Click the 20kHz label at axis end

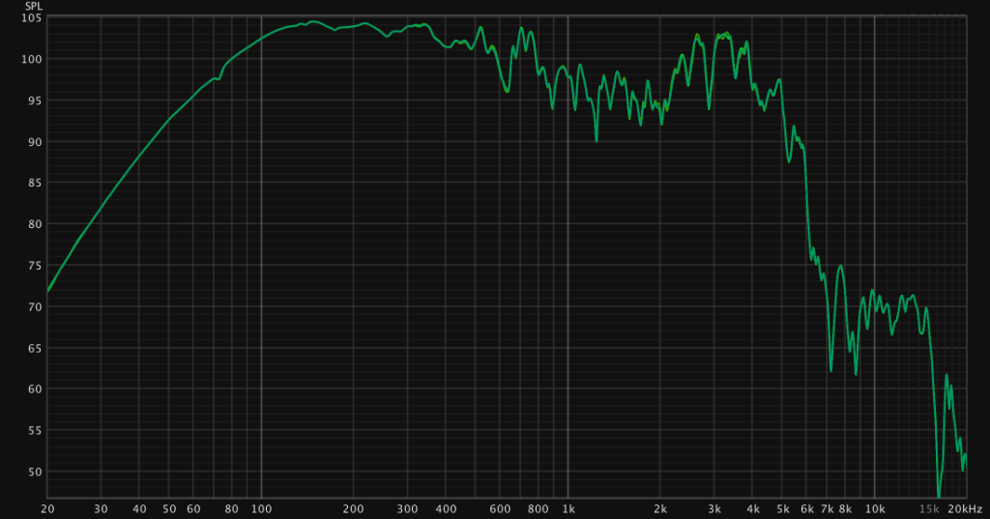pos(964,508)
